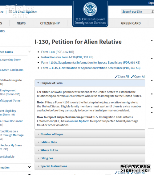
Task: Open Green Card (Form sidebar link
Action: (x=12, y=70)
